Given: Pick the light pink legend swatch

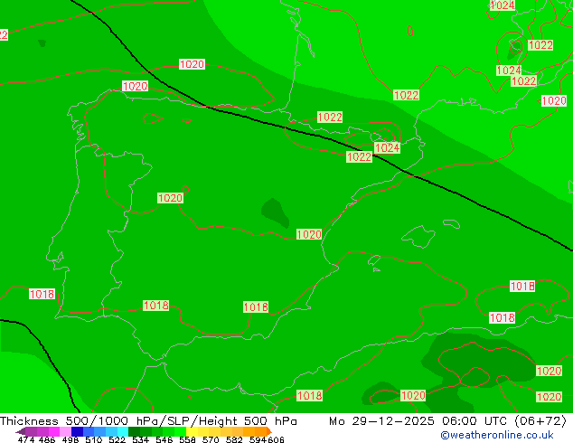Looking at the screenshot, I should (65, 431).
